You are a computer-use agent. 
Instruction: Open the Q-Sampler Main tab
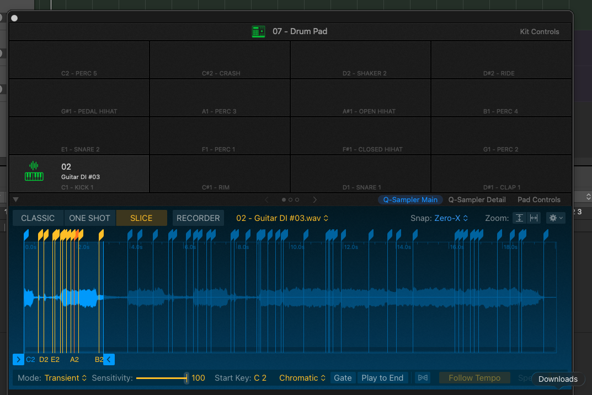click(x=410, y=200)
